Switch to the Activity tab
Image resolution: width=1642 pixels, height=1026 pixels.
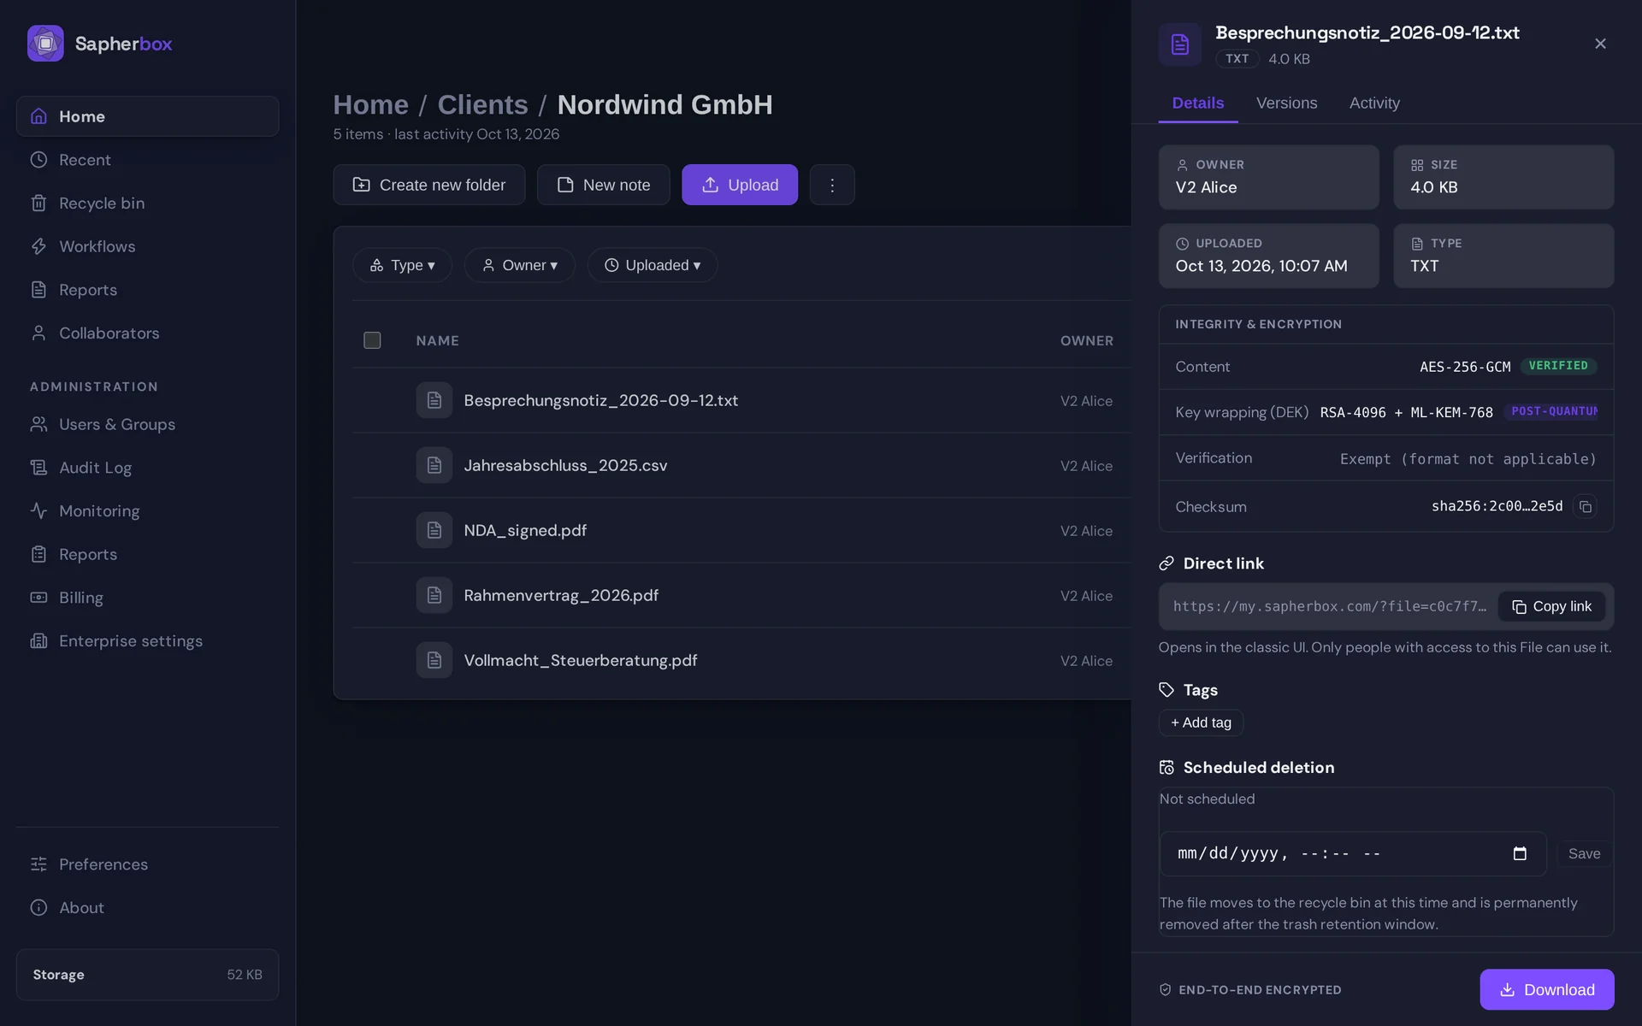1374,103
